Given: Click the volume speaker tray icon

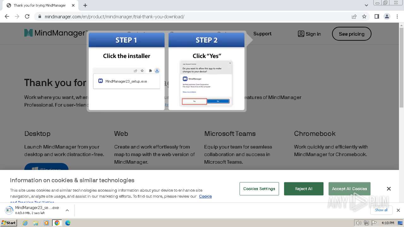Looking at the screenshot, I should [359, 223].
